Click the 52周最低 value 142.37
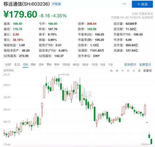Screen dimensions: 155x147 59,56
